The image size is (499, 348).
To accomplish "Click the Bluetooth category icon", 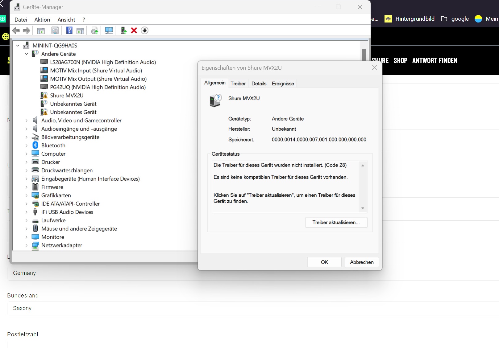I will click(x=35, y=145).
